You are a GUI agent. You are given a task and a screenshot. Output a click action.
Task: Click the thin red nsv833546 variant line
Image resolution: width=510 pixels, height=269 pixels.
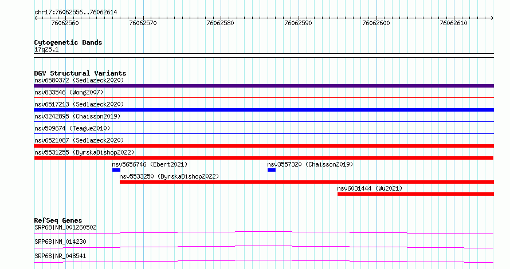coord(264,97)
